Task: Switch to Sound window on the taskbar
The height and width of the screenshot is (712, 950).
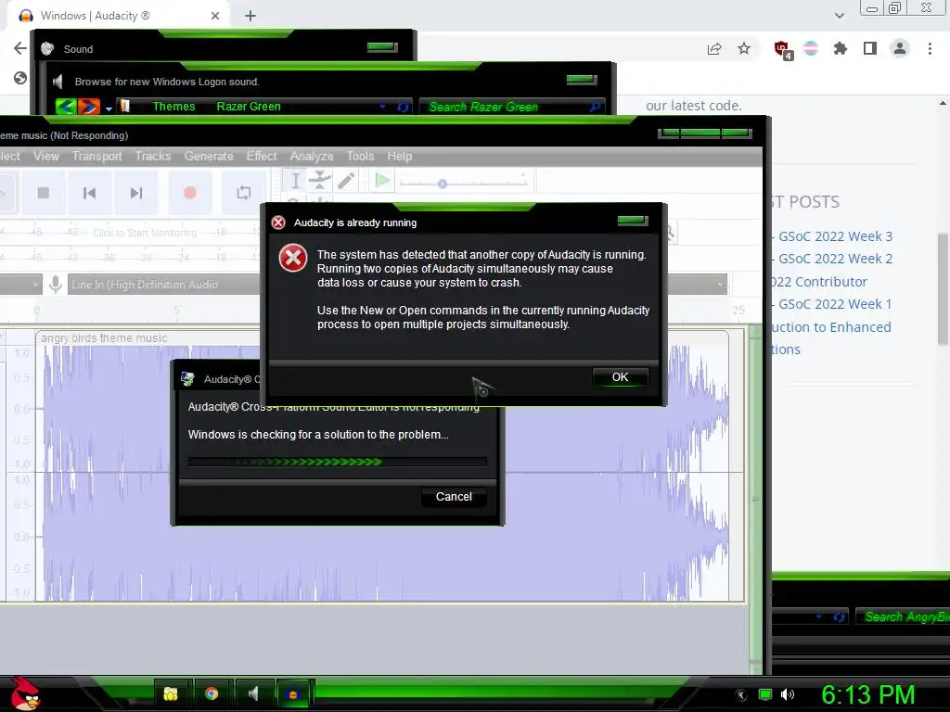Action: pos(252,693)
